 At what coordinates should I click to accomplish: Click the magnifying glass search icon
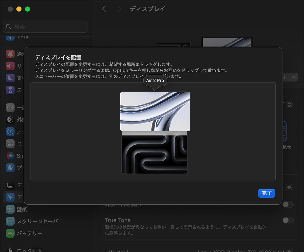tap(9, 27)
